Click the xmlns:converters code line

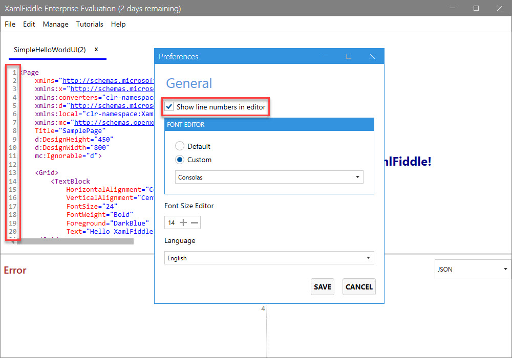pyautogui.click(x=94, y=98)
